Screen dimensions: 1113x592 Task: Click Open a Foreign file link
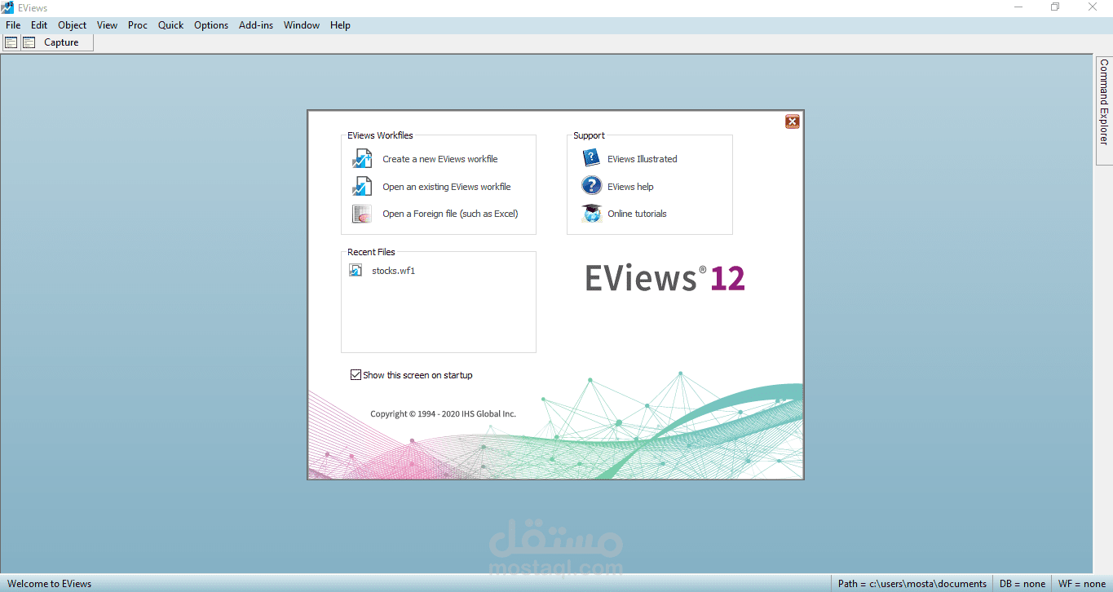click(450, 214)
